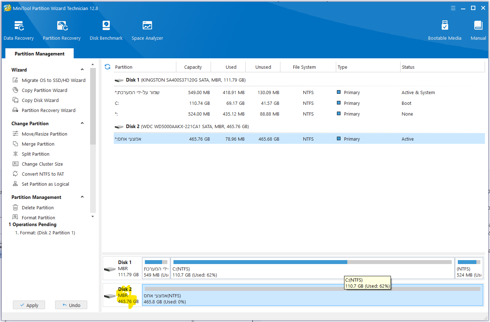Apply pending operations

pos(29,305)
